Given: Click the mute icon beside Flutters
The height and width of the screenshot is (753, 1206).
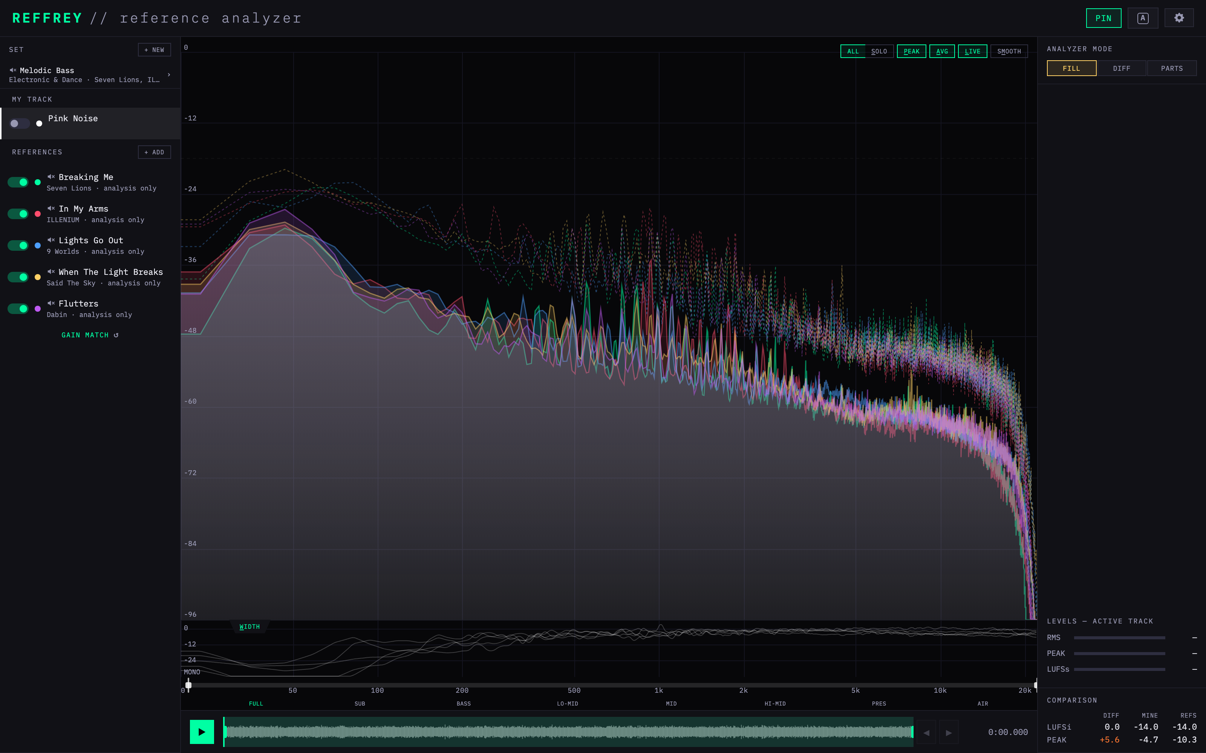Looking at the screenshot, I should click(51, 303).
